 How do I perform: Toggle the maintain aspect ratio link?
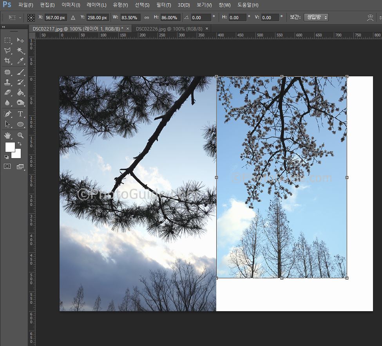(147, 18)
